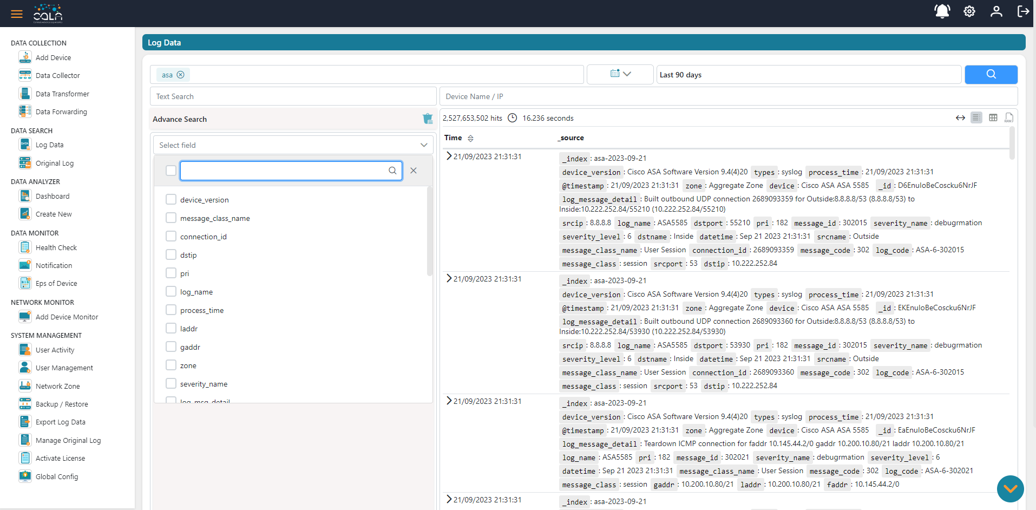Enable the dstip field checkbox
Image resolution: width=1036 pixels, height=510 pixels.
coord(171,254)
